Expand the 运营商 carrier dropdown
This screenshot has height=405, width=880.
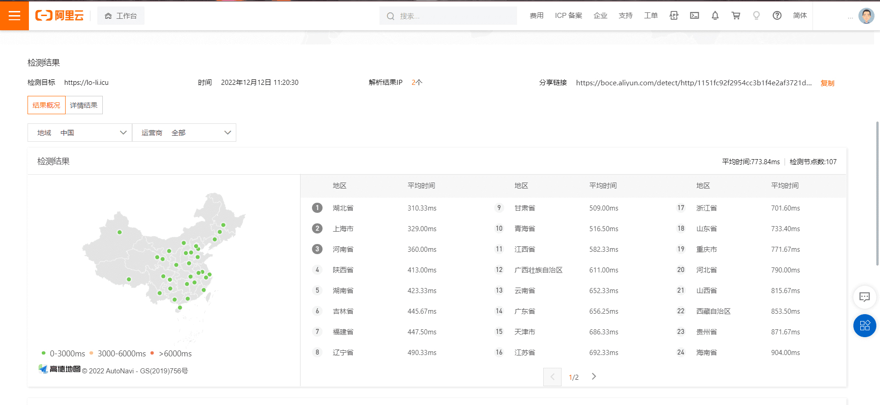184,133
